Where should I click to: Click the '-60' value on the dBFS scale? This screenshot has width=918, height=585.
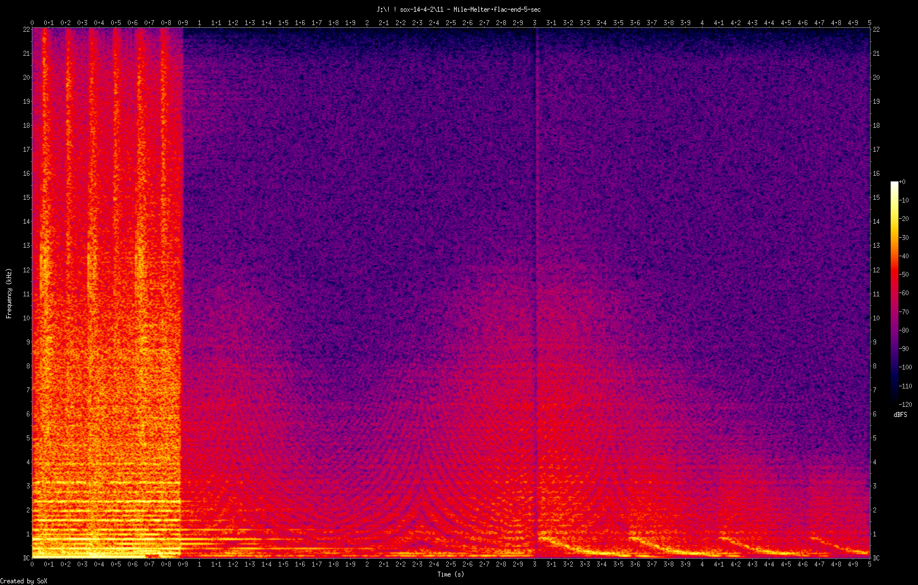tap(904, 293)
